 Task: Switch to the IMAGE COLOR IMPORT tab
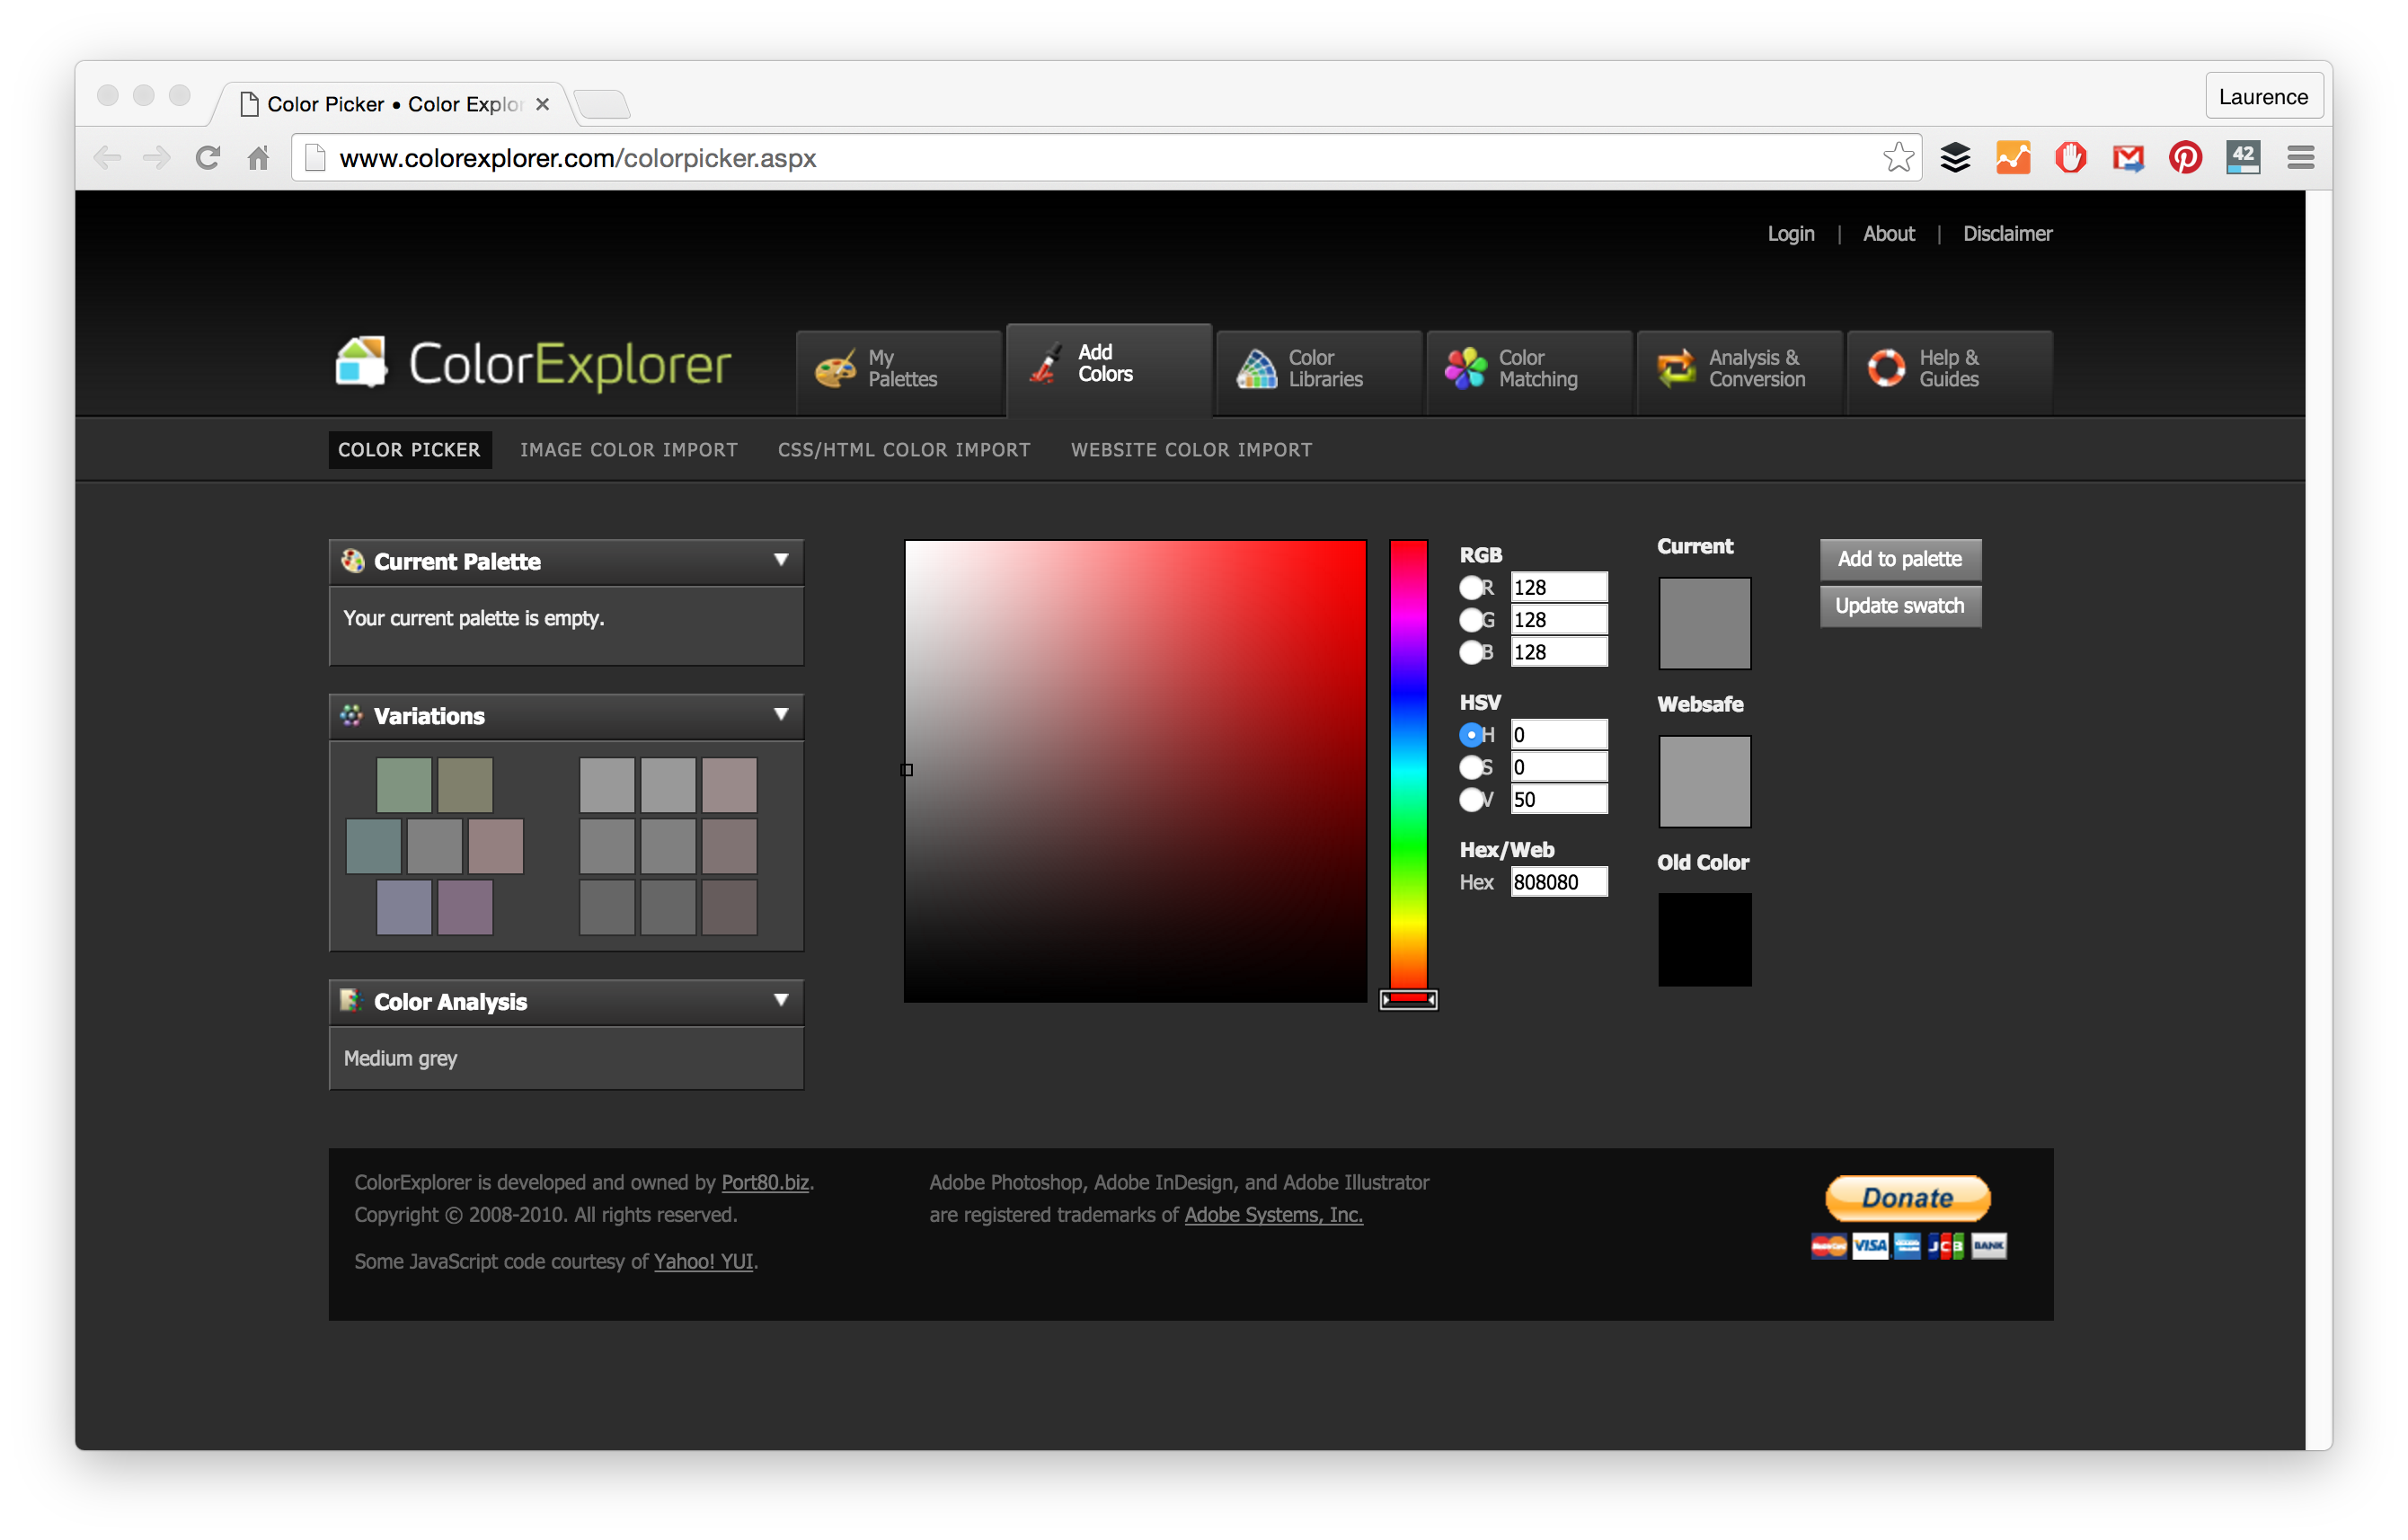click(628, 449)
